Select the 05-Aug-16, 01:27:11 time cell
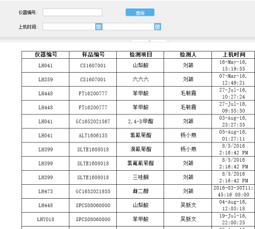Image resolution: width=255 pixels, height=229 pixels. tap(233, 136)
